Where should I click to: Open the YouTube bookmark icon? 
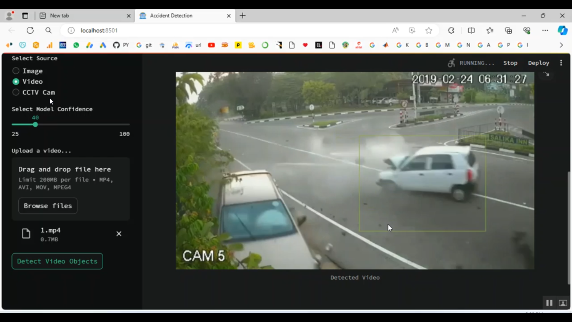(x=211, y=45)
